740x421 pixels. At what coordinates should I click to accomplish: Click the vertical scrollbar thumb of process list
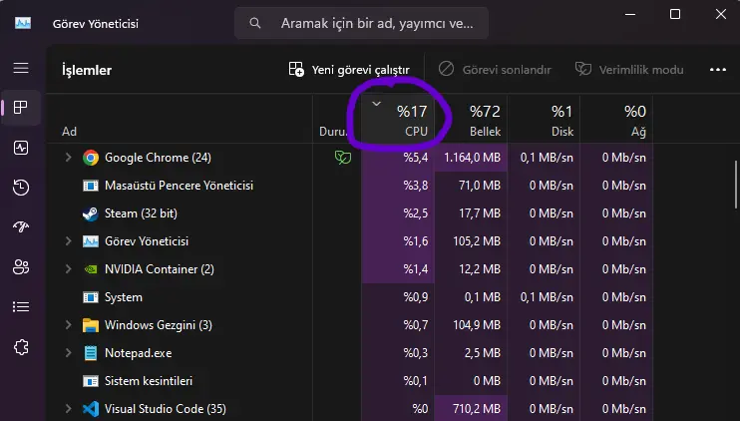tap(735, 185)
